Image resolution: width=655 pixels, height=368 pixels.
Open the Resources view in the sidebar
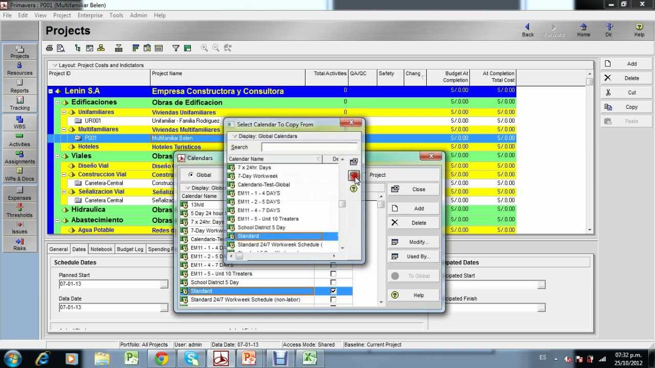tap(19, 68)
